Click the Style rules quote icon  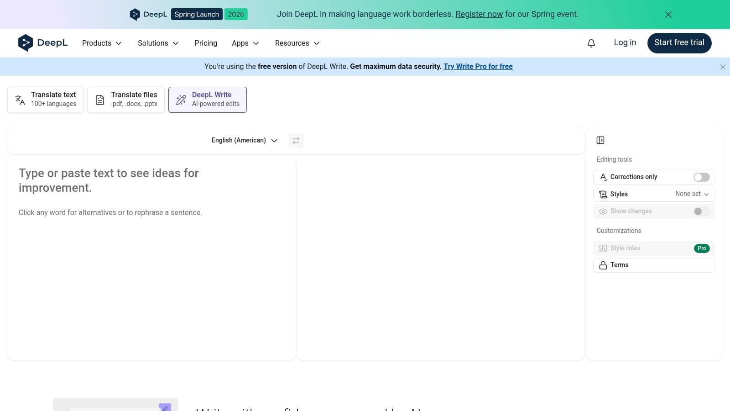(x=603, y=248)
